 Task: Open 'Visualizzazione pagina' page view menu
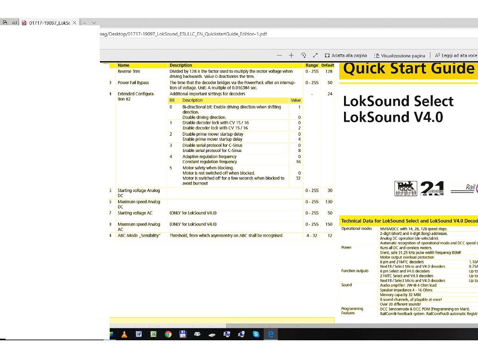[400, 55]
